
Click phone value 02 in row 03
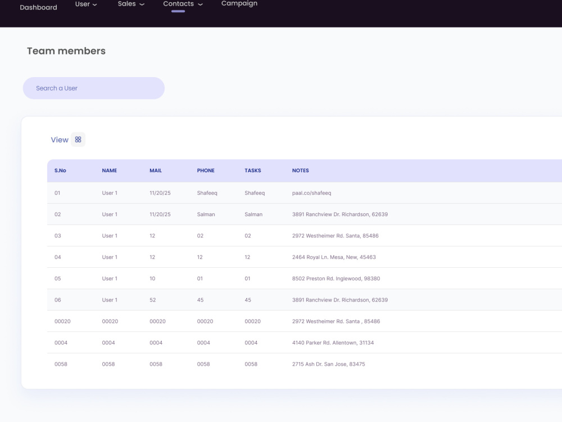coord(200,236)
